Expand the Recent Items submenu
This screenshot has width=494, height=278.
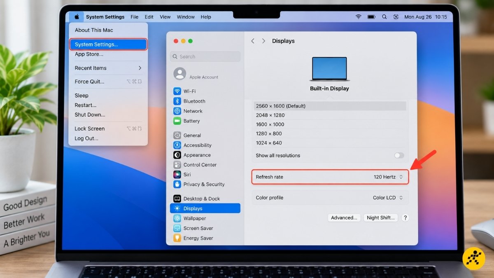(108, 68)
